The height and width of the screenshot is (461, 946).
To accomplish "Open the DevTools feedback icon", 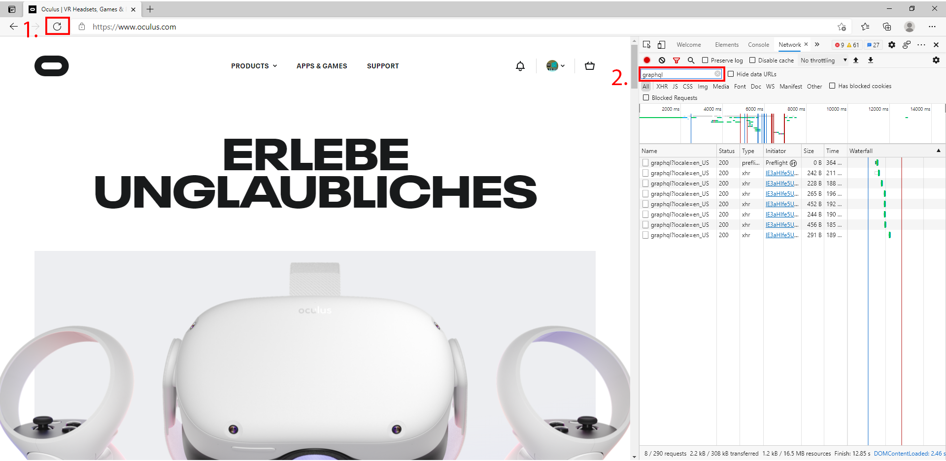I will click(907, 45).
